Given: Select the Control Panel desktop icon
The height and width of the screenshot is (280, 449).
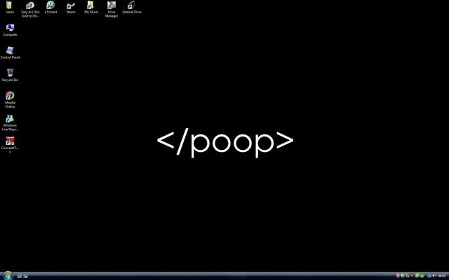Looking at the screenshot, I should 10,53.
